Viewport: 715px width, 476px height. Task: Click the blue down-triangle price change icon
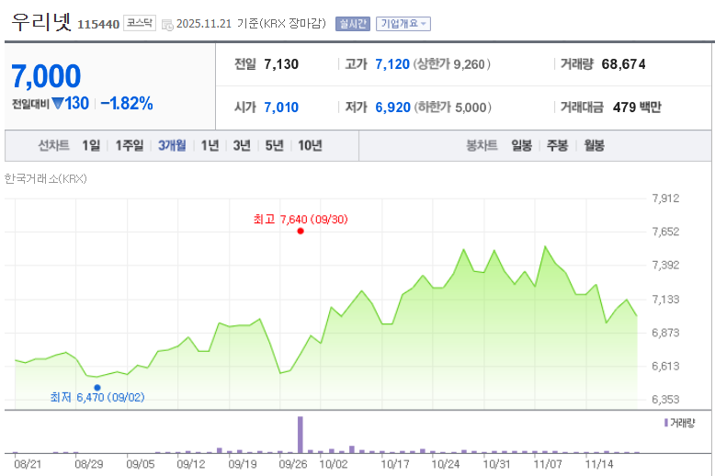58,104
